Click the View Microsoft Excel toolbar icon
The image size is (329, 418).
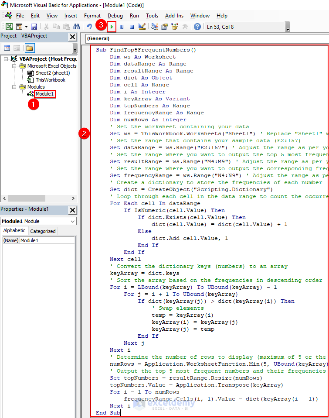[9, 27]
